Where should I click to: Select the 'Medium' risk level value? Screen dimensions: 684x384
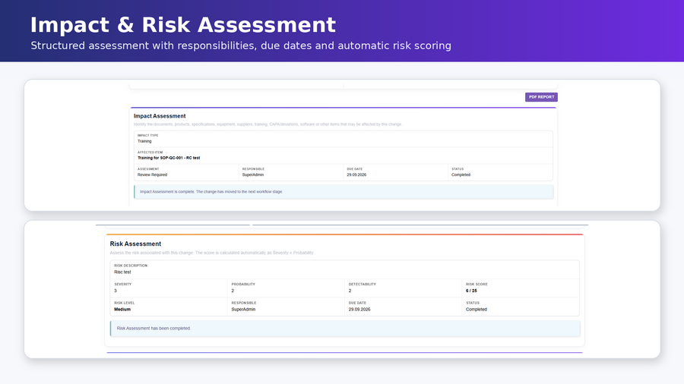[122, 310]
